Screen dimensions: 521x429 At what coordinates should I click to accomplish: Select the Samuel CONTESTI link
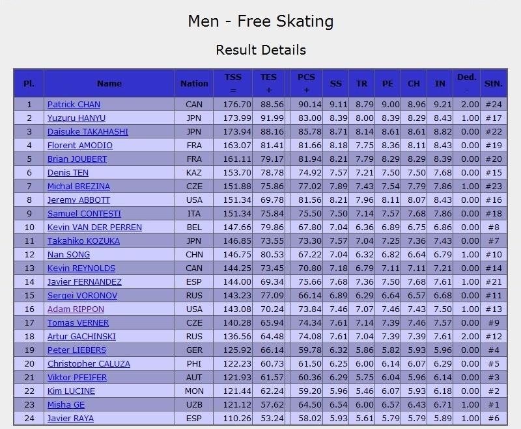[x=84, y=213]
